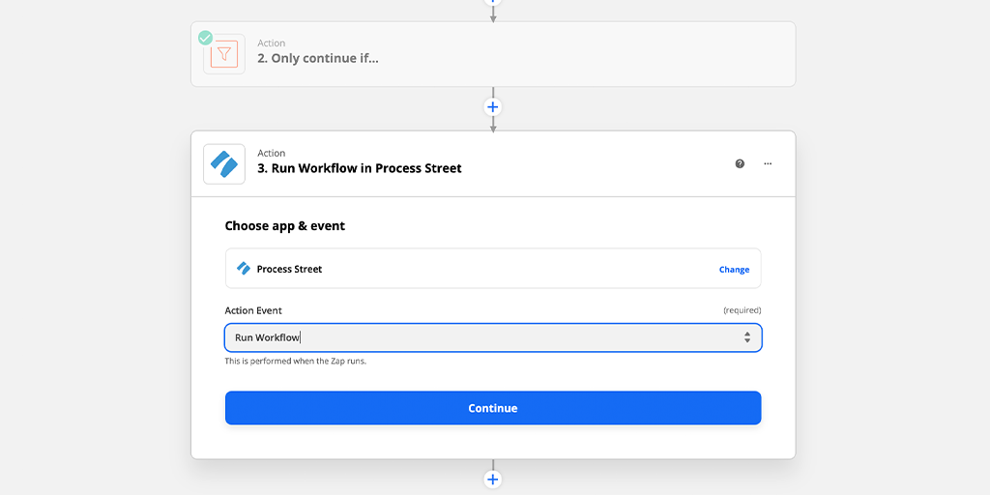Click the text This is performed when the Zap runs
The height and width of the screenshot is (495, 990).
tap(296, 362)
